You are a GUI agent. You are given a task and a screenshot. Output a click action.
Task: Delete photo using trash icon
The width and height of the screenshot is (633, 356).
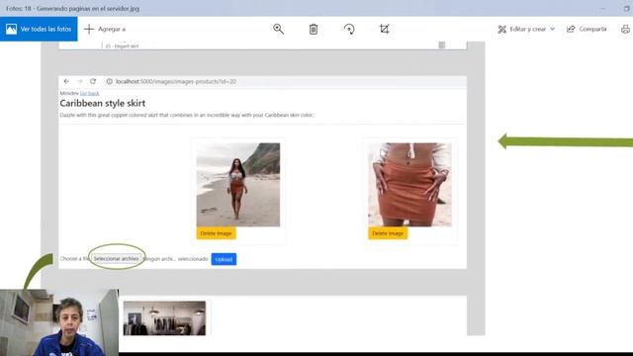click(314, 29)
